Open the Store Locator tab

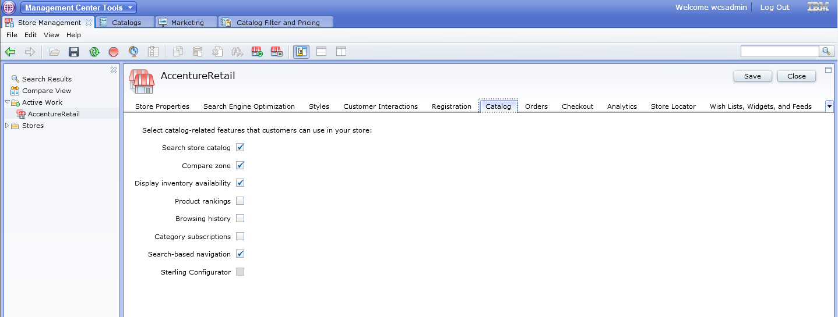pos(673,106)
